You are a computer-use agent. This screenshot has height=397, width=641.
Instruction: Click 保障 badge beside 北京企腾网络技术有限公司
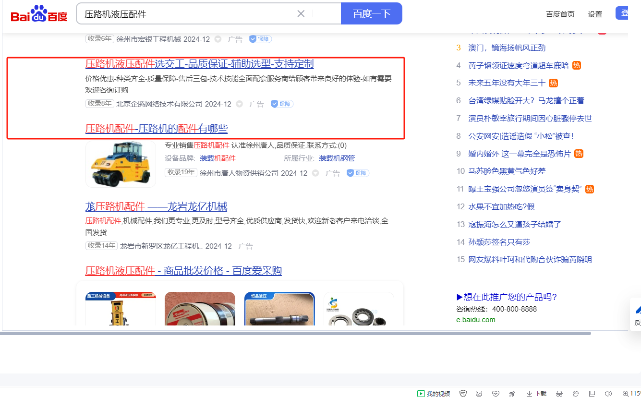click(282, 104)
